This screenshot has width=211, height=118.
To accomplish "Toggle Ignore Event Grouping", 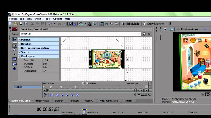I will click(x=95, y=24).
